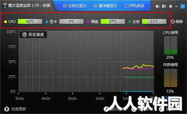Click the 检查更新 link
The image size is (187, 114).
[19, 109]
